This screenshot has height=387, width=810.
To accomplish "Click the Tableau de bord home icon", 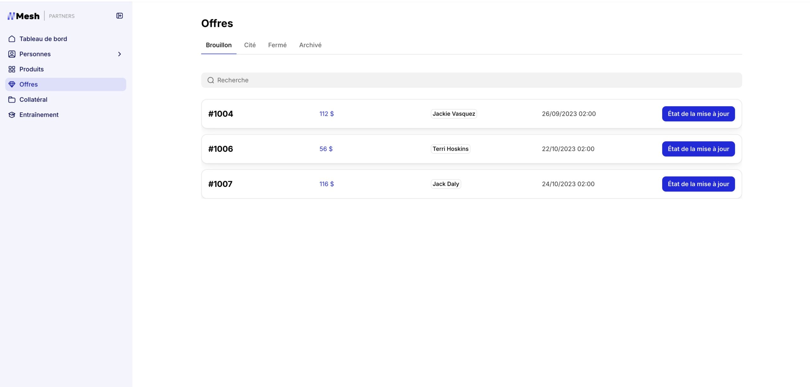I will (x=12, y=39).
